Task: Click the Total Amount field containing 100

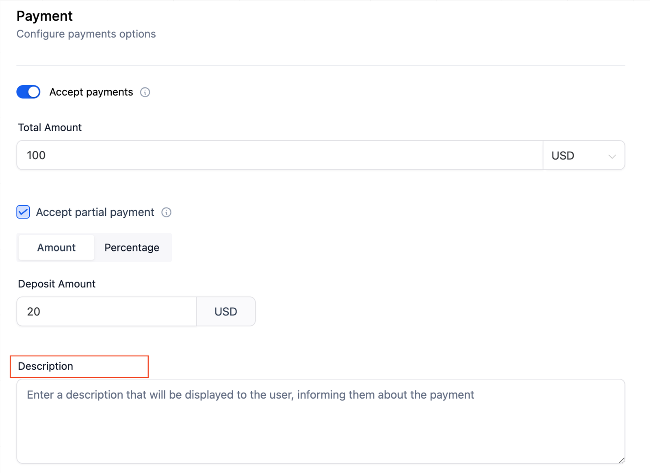Action: point(279,155)
